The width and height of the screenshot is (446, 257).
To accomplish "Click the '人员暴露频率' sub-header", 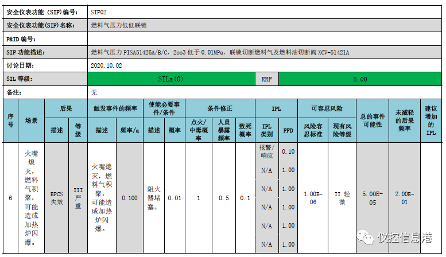I will coord(224,130).
